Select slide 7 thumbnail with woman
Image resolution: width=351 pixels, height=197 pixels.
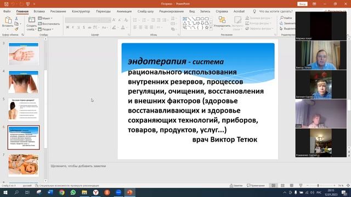tap(24, 165)
